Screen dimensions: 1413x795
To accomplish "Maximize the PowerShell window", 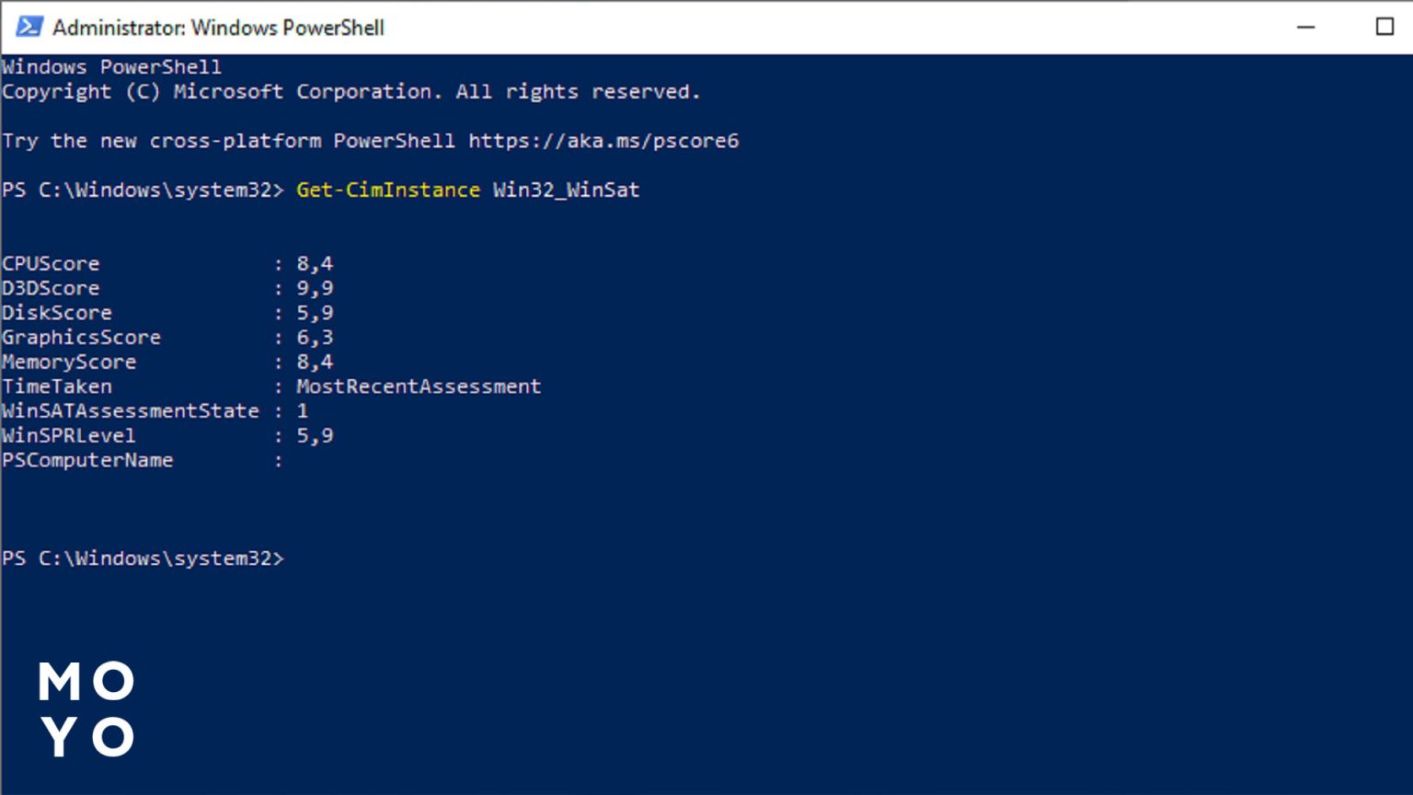I will pyautogui.click(x=1384, y=27).
